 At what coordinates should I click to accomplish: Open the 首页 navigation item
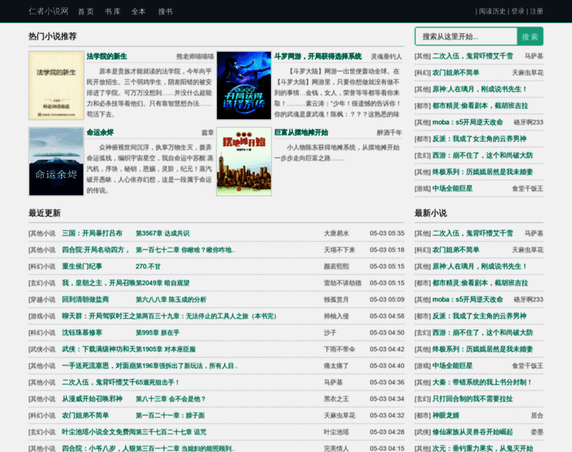pos(86,11)
